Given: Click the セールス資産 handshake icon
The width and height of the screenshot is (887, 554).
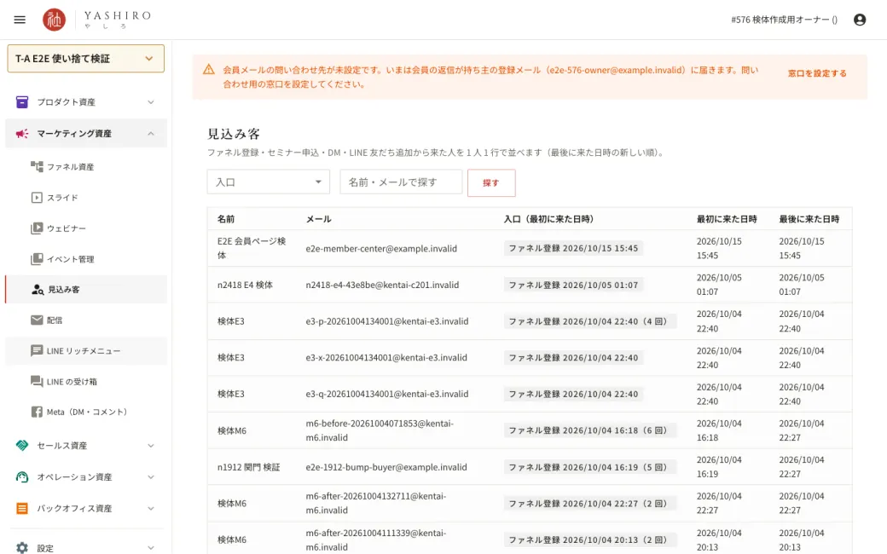Looking at the screenshot, I should [22, 446].
